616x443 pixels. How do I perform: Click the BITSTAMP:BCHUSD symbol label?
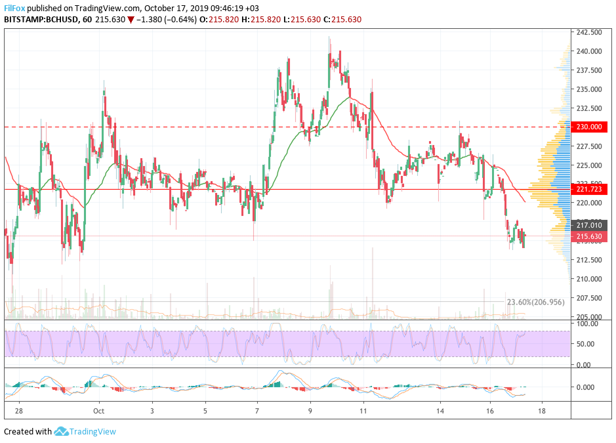tap(41, 20)
